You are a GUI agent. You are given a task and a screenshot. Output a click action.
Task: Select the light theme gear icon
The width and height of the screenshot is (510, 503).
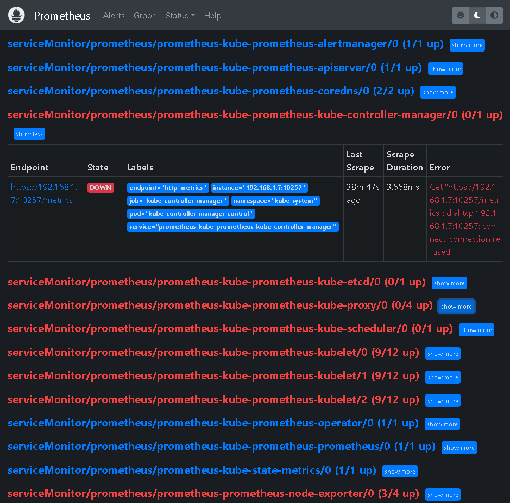coord(460,15)
